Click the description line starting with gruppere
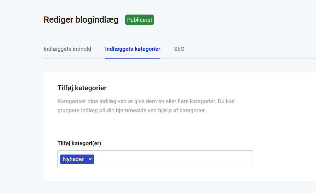 coord(131,110)
